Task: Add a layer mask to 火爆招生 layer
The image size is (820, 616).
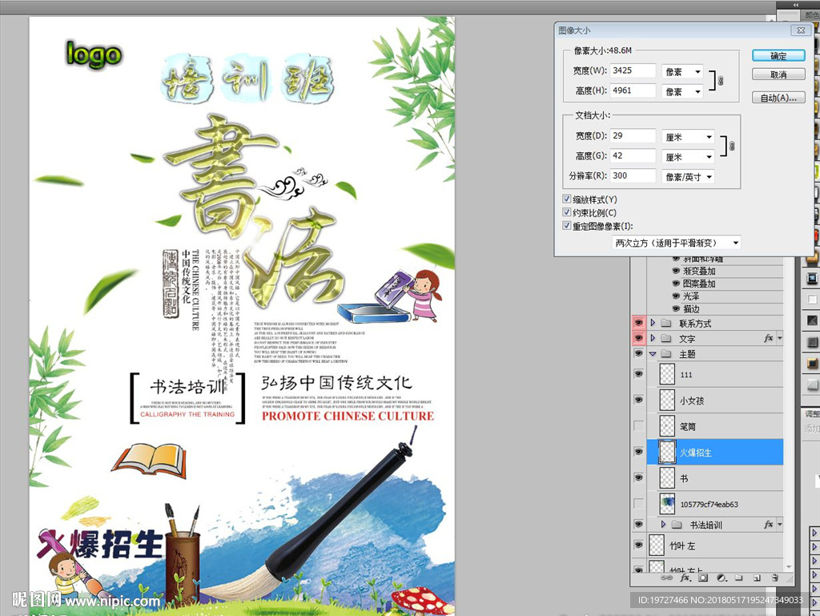Action: (703, 578)
